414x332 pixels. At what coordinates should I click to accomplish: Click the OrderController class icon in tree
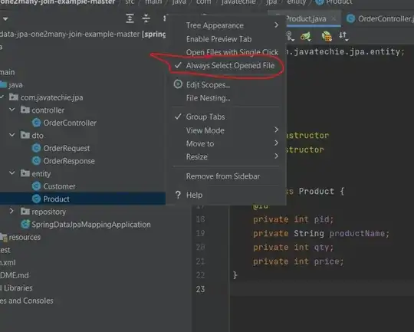pos(36,123)
